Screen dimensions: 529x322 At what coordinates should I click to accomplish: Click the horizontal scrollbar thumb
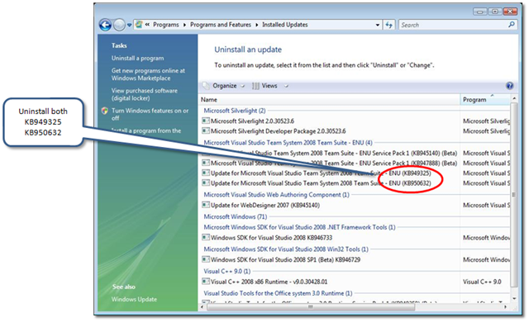pyautogui.click(x=311, y=307)
